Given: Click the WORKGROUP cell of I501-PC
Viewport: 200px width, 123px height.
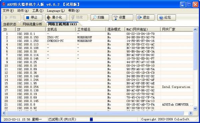Looking at the screenshot, I should pos(85,37).
